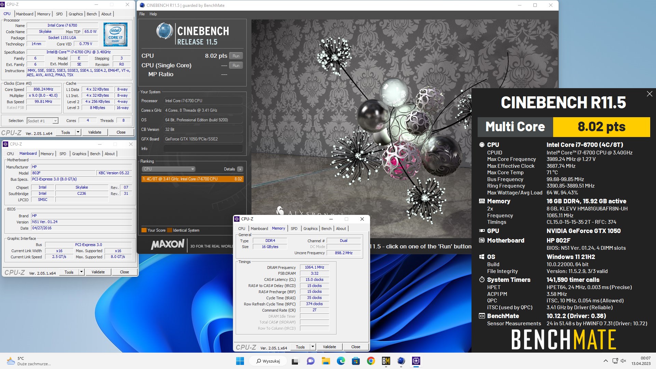Click the Intel Core i7 logo in CPU-Z

point(115,35)
